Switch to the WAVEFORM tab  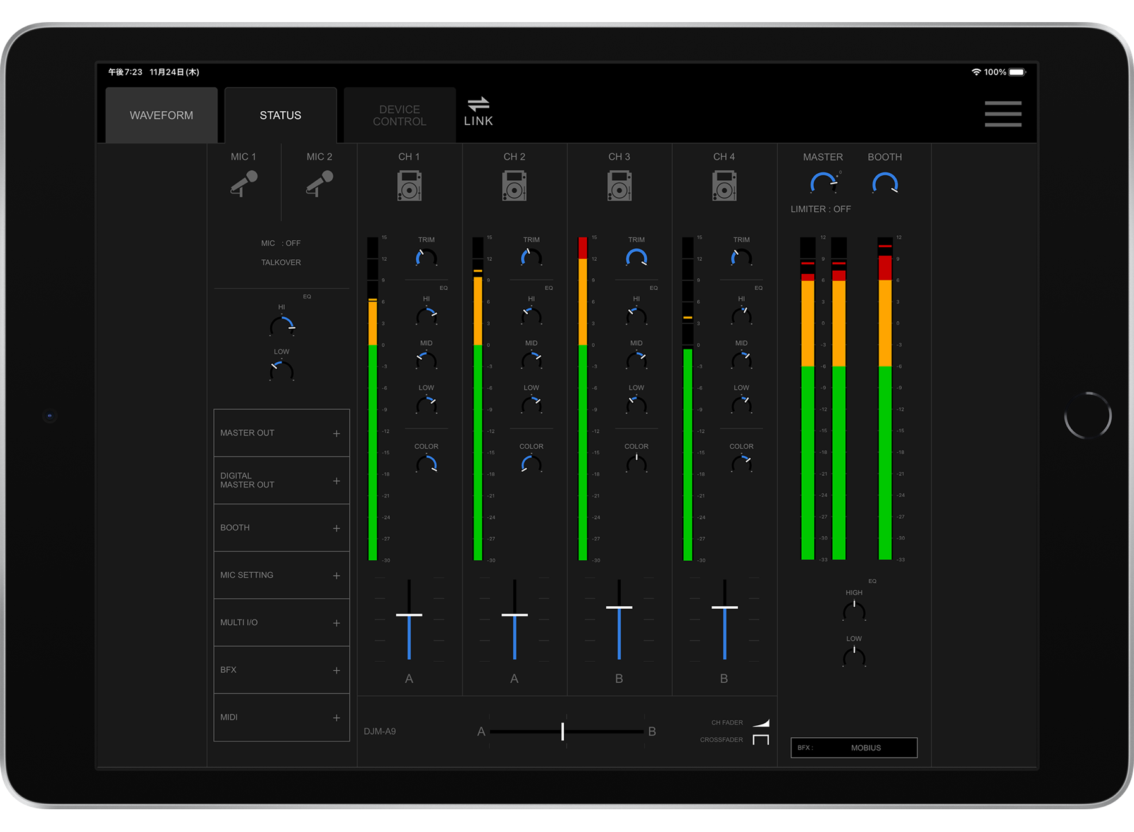tap(161, 115)
